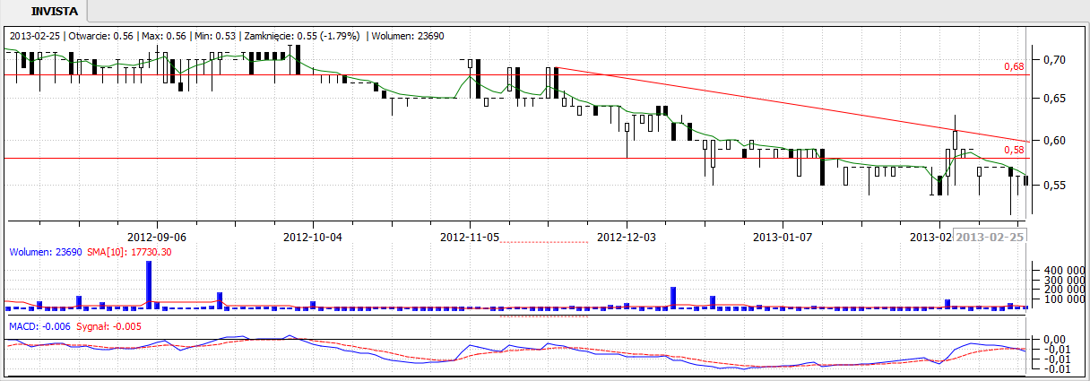Select the red 0,68 resistance level label
The width and height of the screenshot is (1090, 381).
[x=1013, y=66]
